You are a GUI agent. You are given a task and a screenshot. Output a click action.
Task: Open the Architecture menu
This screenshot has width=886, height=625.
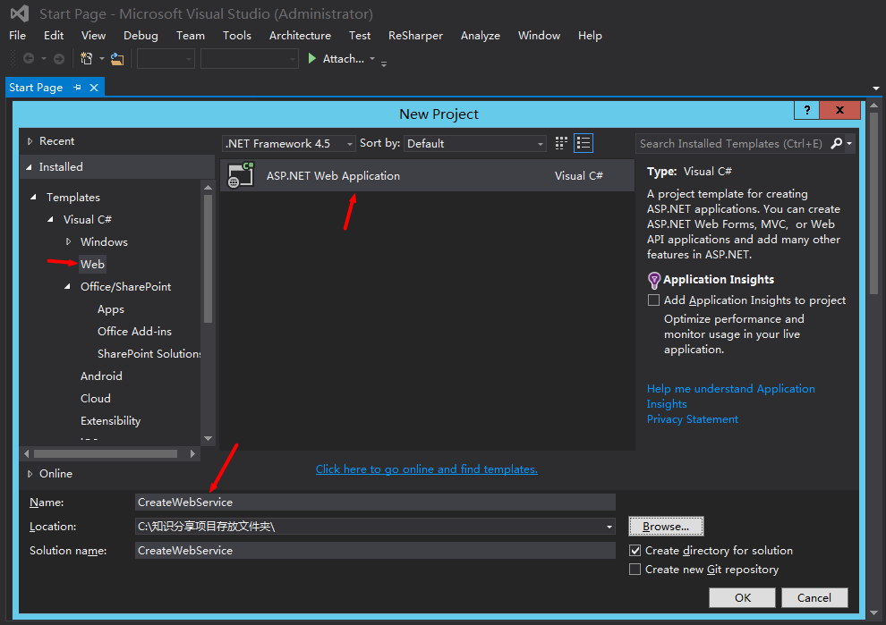(300, 36)
